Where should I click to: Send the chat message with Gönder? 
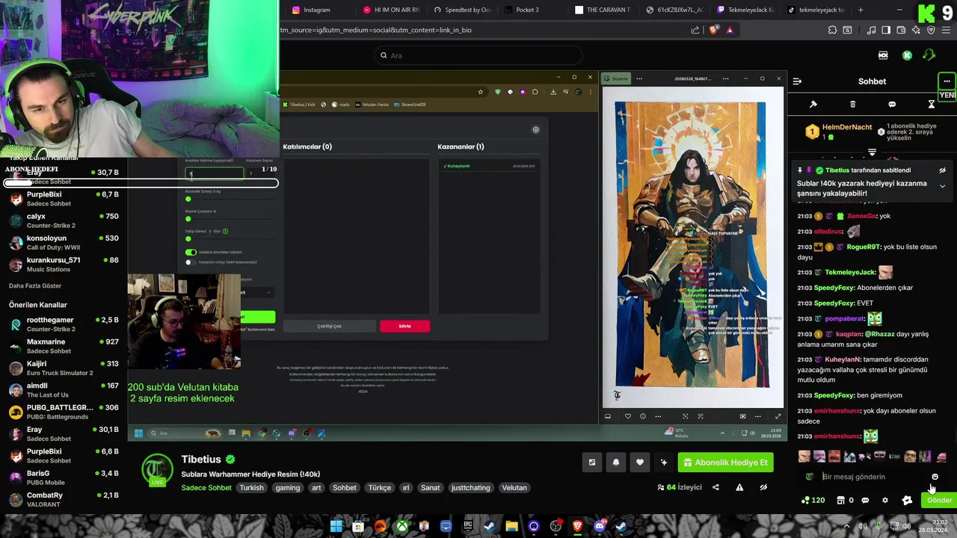pos(939,501)
